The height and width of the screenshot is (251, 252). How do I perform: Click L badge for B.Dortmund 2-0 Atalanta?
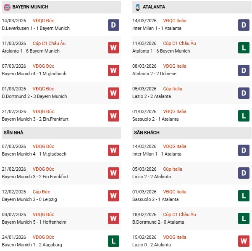[244, 219]
